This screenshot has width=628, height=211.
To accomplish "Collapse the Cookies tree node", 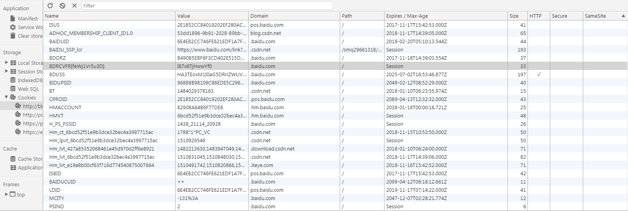I will click(x=6, y=97).
